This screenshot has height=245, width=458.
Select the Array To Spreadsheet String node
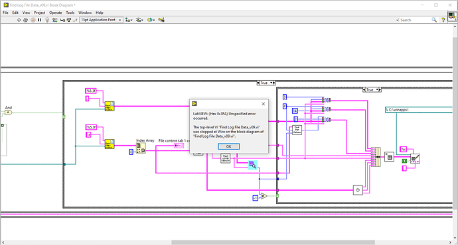(x=389, y=157)
